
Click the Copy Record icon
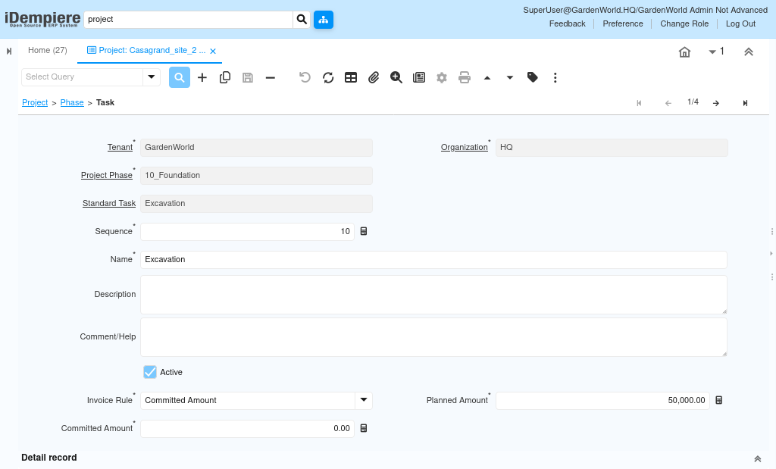(x=225, y=77)
